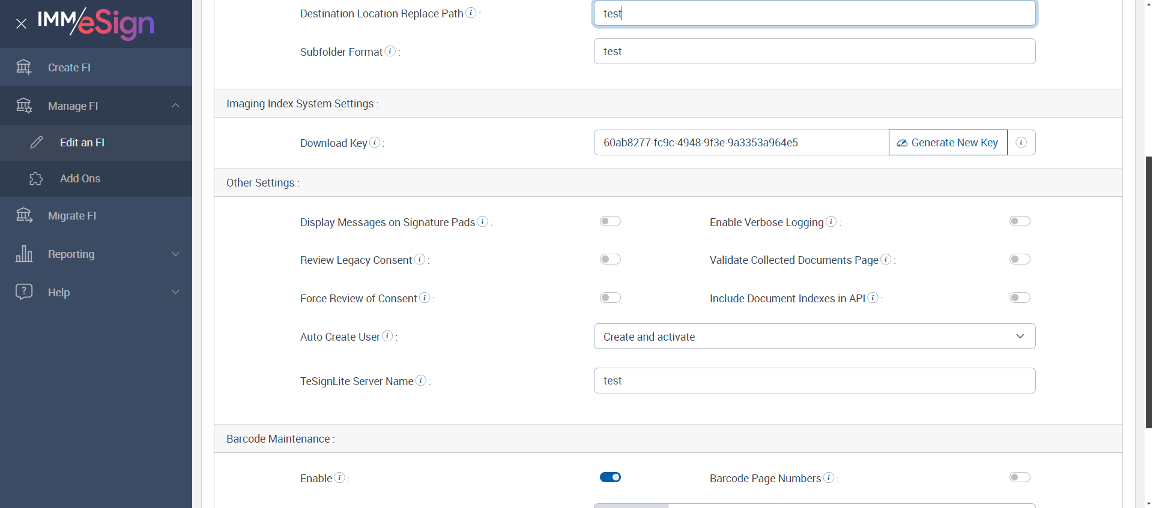Click info icon right of Generate New Key
The height and width of the screenshot is (508, 1153).
coord(1021,142)
